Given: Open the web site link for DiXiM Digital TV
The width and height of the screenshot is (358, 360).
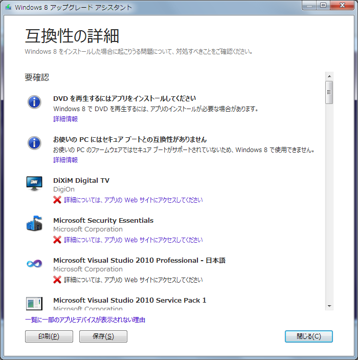Looking at the screenshot, I should (x=133, y=200).
